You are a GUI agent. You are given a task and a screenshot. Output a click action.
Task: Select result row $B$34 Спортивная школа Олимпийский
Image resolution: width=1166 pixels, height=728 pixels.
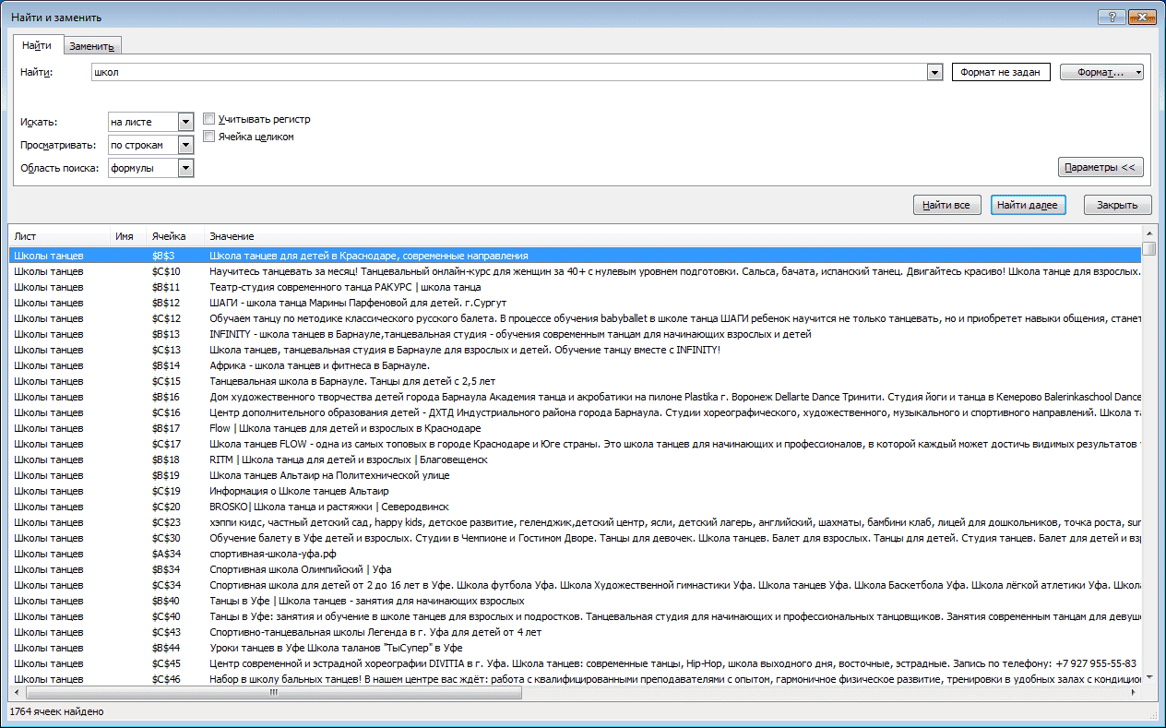[x=575, y=569]
